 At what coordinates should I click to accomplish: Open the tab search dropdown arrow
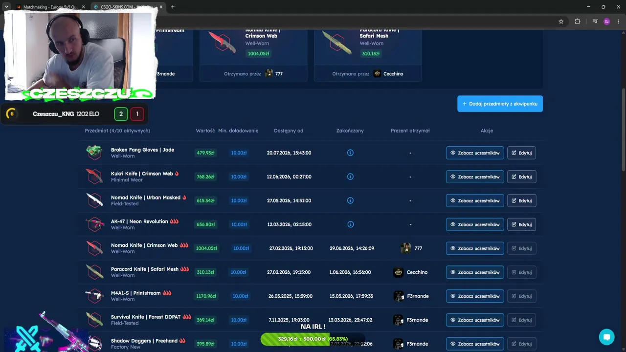click(x=6, y=7)
